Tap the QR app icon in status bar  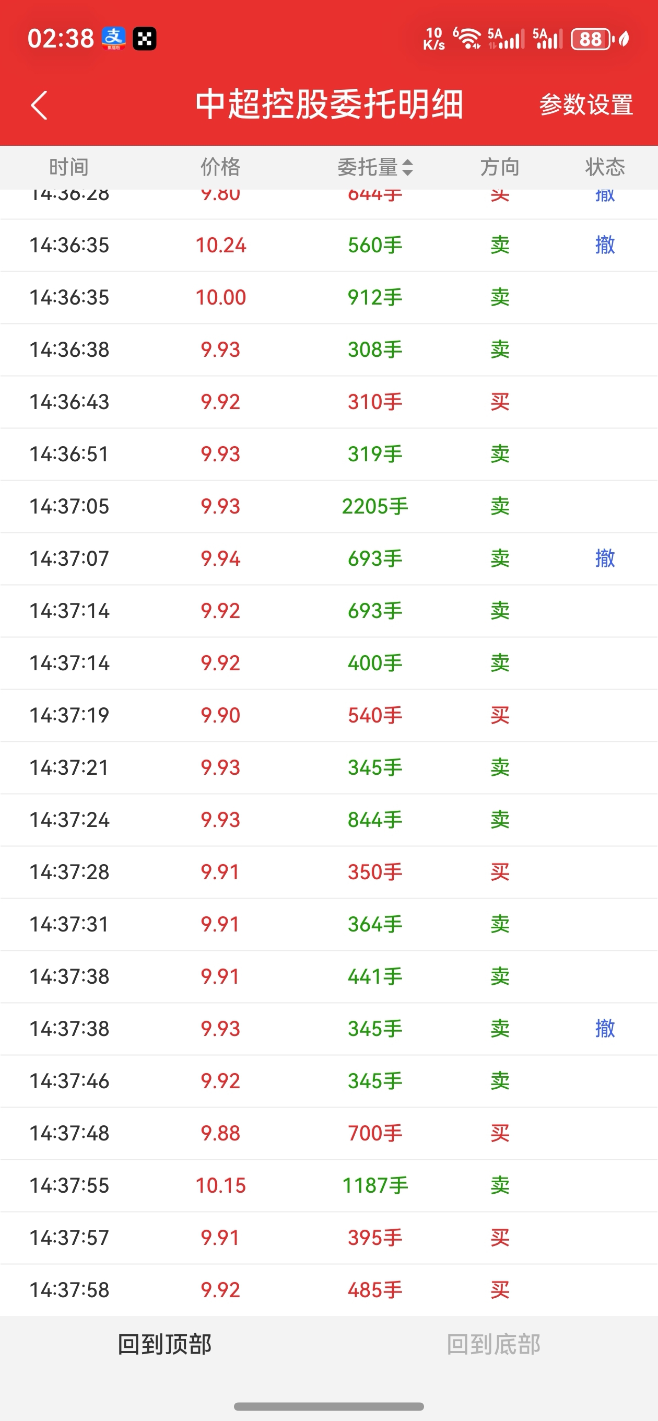tap(145, 39)
